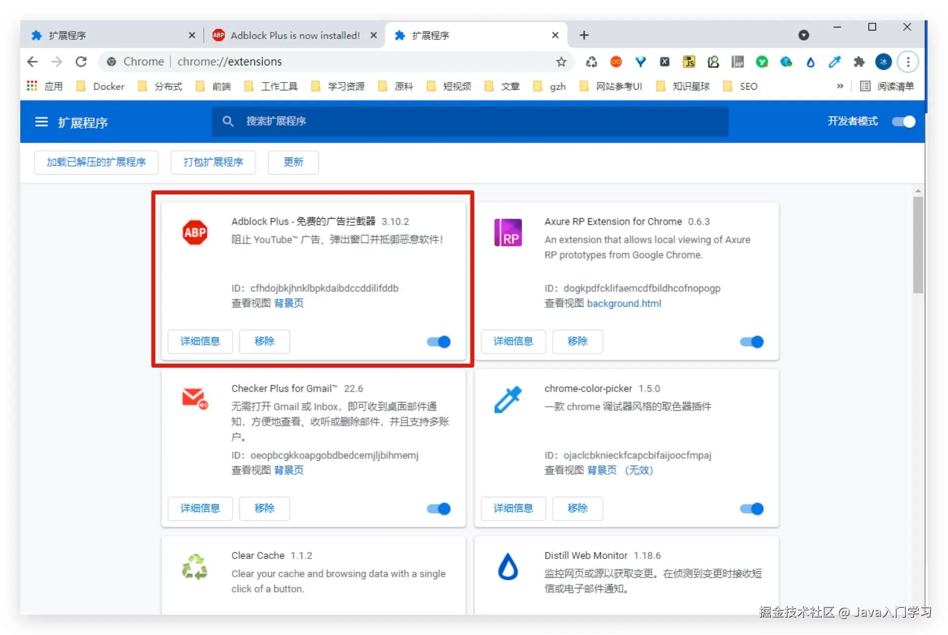948x635 pixels.
Task: Click the page vertical scrollbar thumb
Action: pyautogui.click(x=918, y=245)
